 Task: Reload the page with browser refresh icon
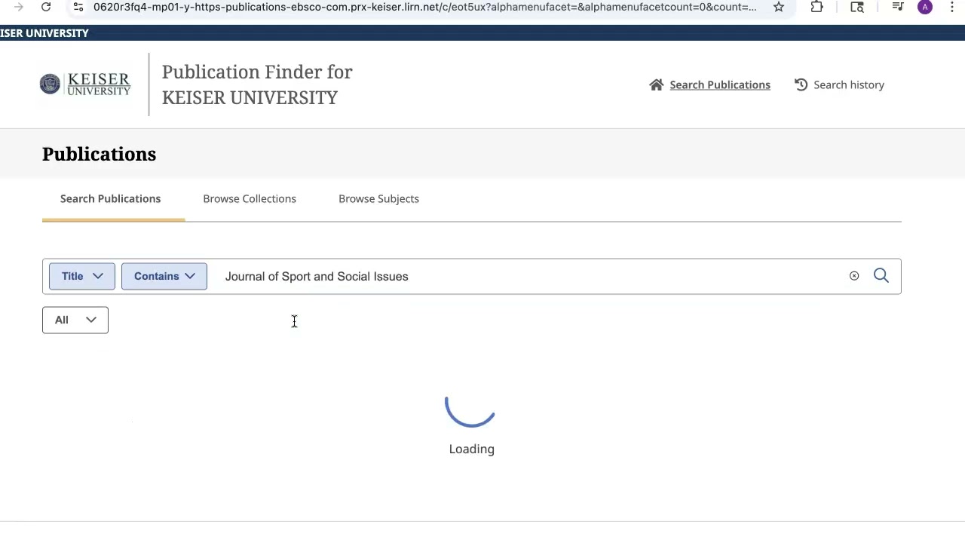46,7
